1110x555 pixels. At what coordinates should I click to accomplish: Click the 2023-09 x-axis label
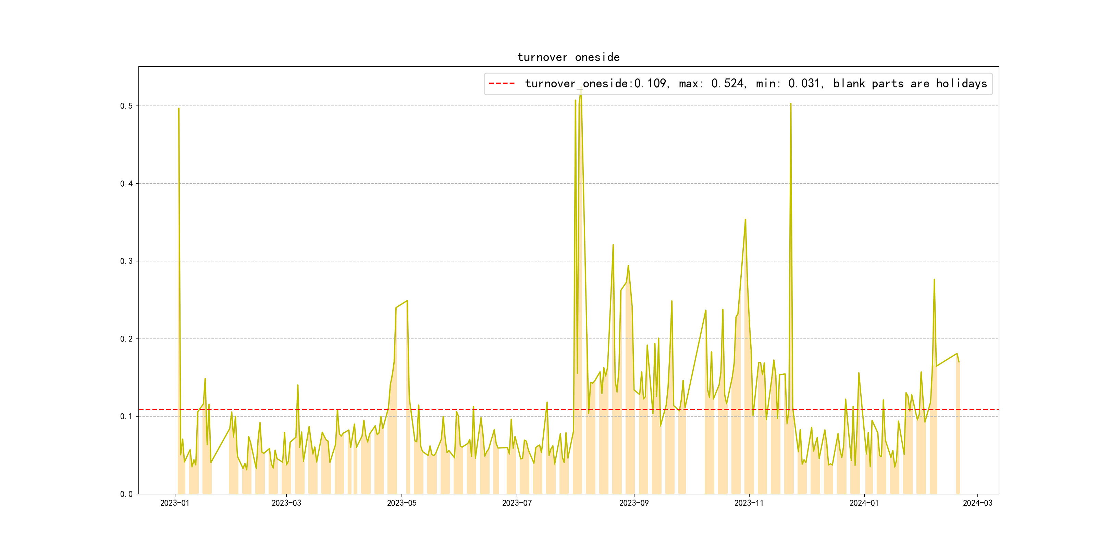pos(633,503)
